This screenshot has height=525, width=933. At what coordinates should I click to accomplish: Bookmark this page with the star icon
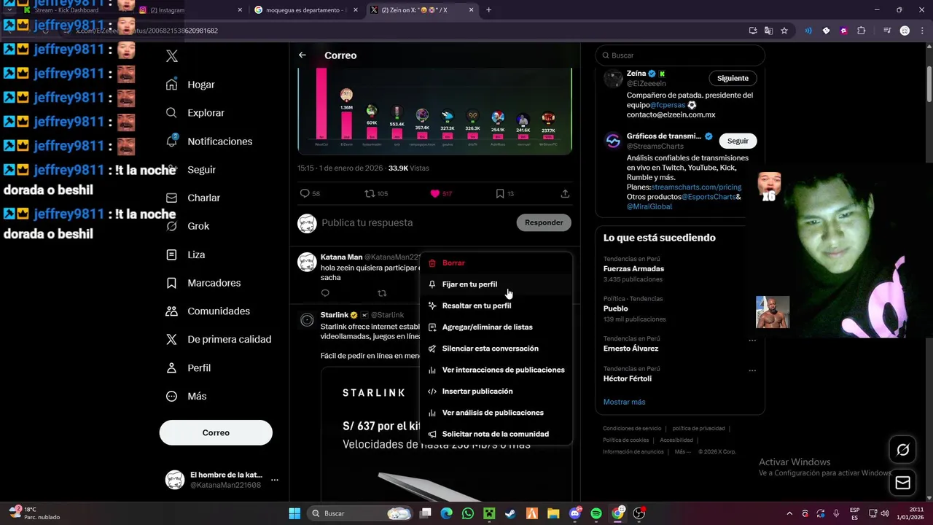pyautogui.click(x=784, y=31)
